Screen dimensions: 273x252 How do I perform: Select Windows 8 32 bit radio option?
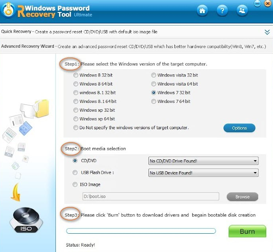76,75
